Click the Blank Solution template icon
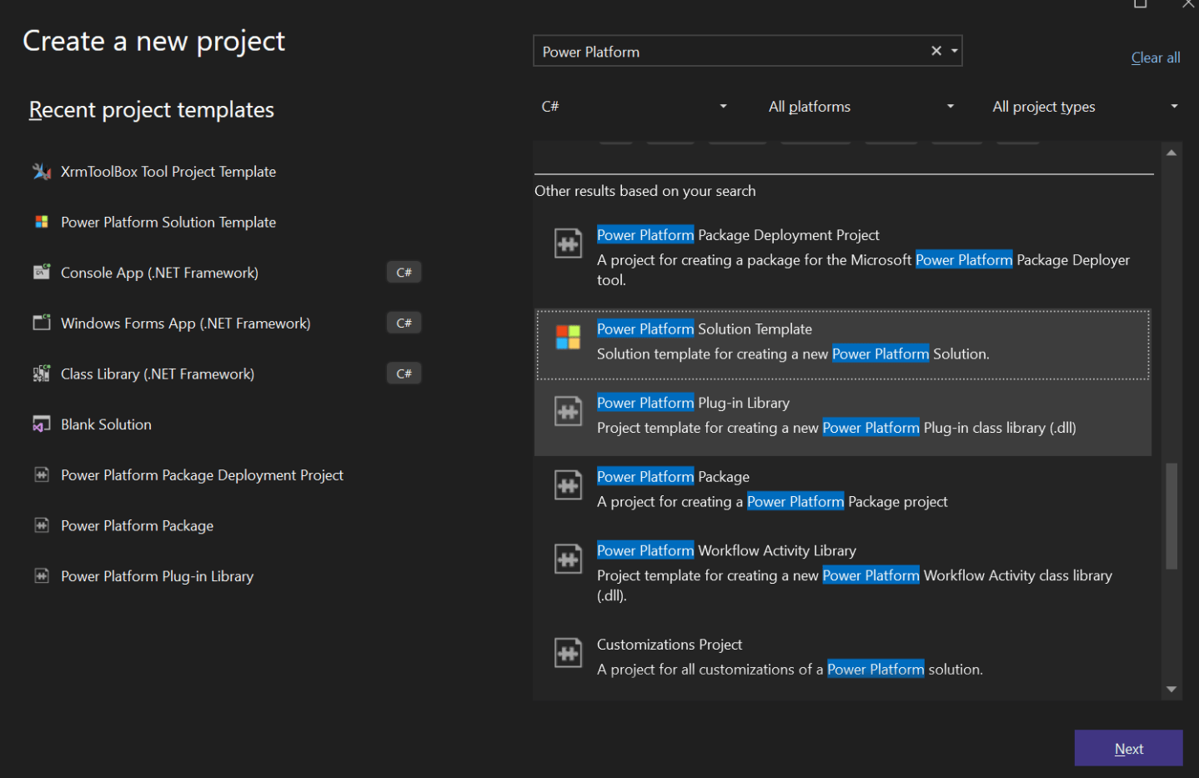 (x=42, y=424)
